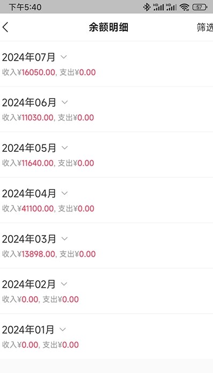Expand the 2024年04月 chevron
Viewport: 213px width, 373px height.
tap(65, 193)
